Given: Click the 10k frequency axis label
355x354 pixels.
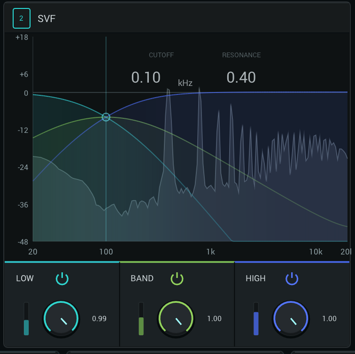Looking at the screenshot, I should point(316,252).
